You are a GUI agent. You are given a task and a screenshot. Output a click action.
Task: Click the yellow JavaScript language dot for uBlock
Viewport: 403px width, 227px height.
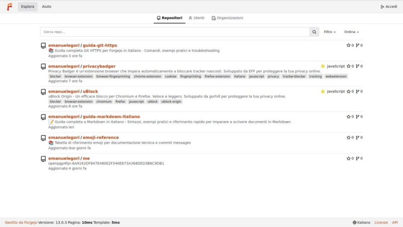tap(323, 92)
